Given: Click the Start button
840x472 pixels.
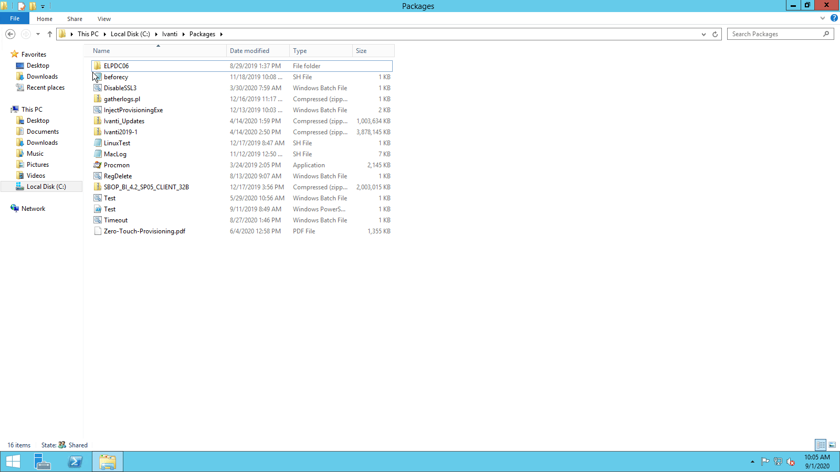Looking at the screenshot, I should coord(13,462).
